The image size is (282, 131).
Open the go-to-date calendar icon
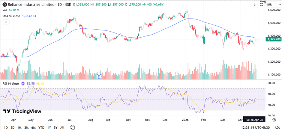[72, 127]
